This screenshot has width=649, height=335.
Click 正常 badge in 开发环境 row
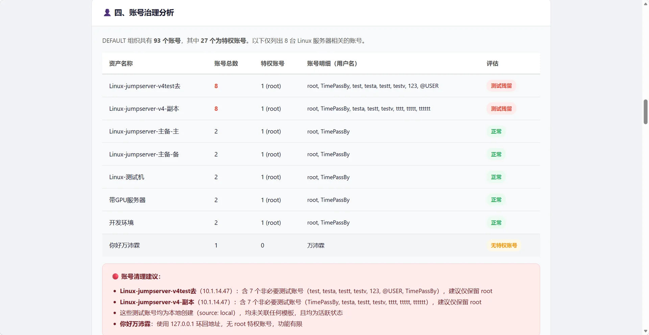click(496, 223)
